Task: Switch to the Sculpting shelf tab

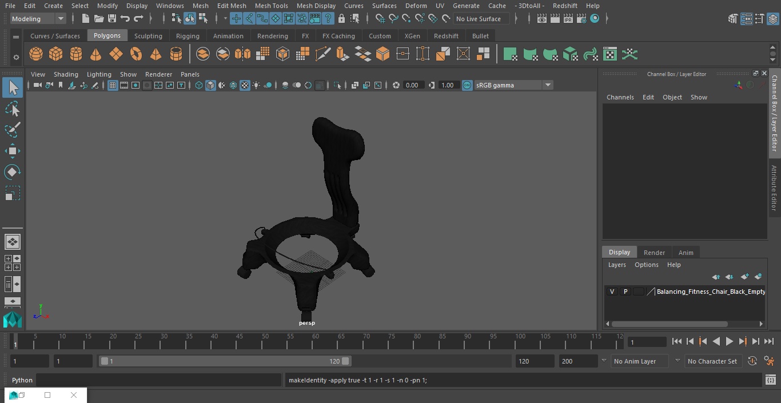Action: click(x=148, y=36)
